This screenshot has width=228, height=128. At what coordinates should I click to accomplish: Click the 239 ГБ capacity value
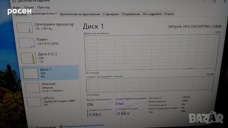click(x=186, y=97)
